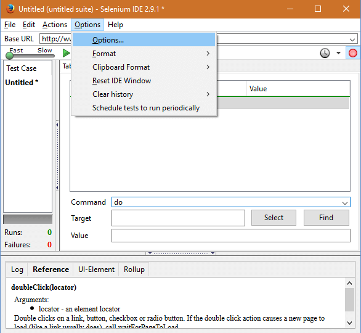Click the Value input field
This screenshot has width=361, height=333.
click(x=231, y=236)
